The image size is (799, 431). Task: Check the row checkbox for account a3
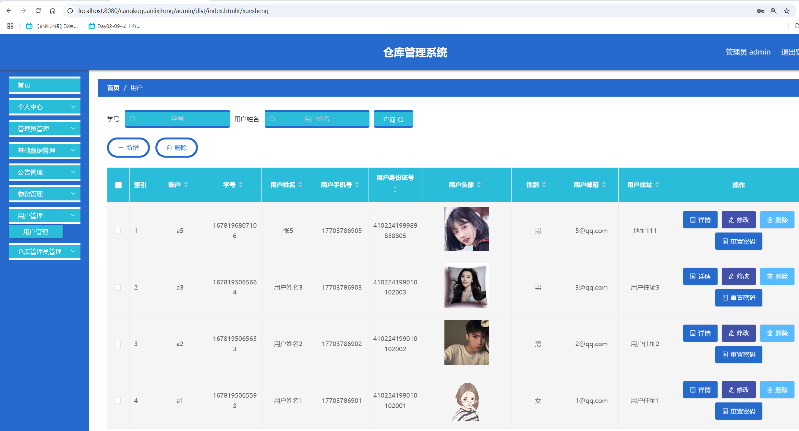(x=118, y=287)
